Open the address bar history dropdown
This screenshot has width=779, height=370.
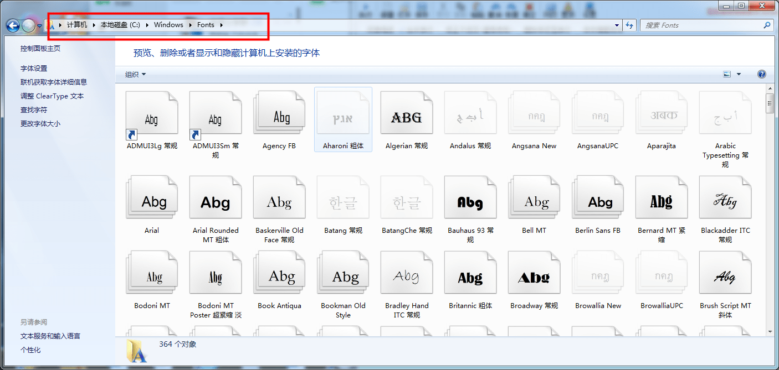pyautogui.click(x=617, y=25)
